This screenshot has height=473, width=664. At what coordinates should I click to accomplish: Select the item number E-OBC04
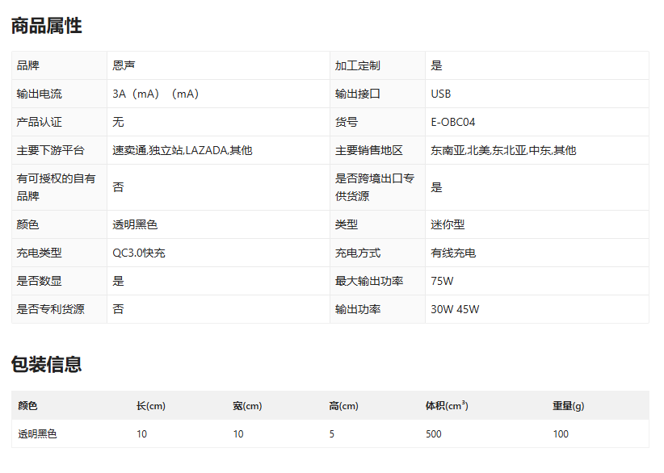coord(453,122)
